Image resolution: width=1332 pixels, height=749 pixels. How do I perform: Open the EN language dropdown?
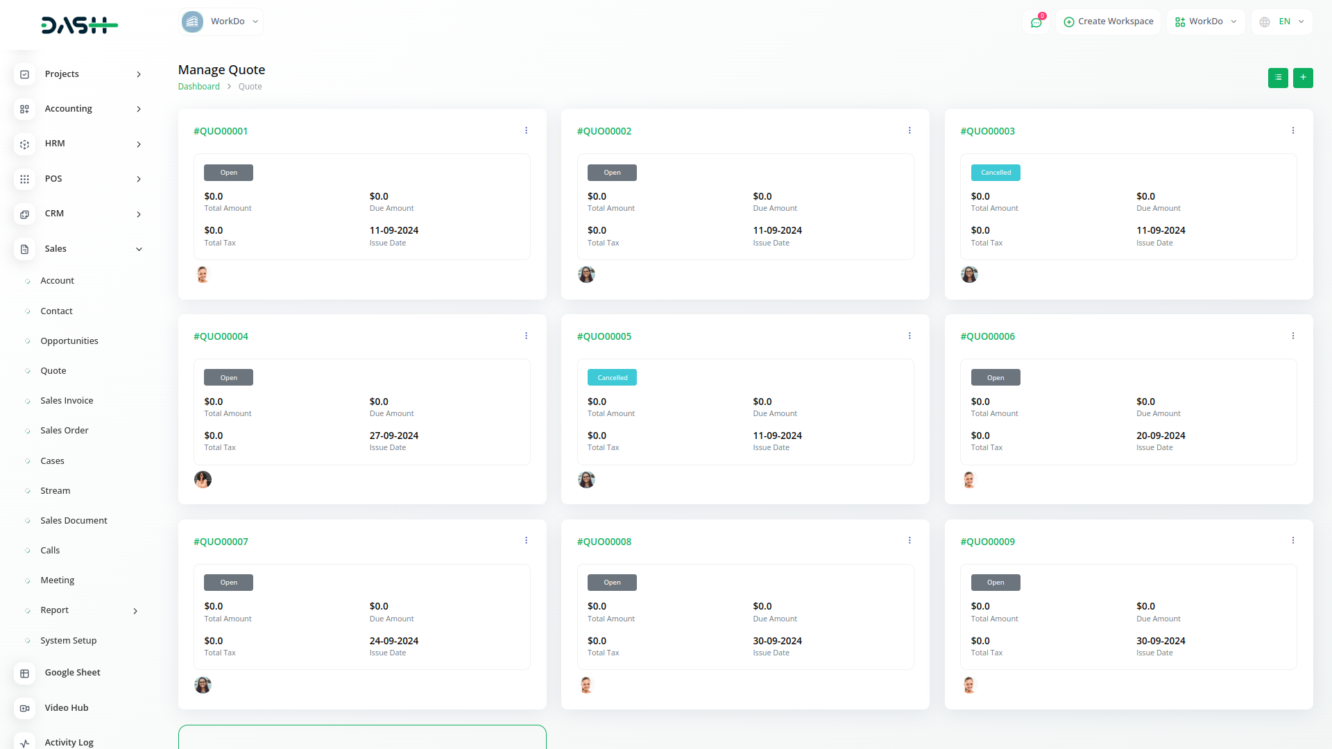point(1283,21)
